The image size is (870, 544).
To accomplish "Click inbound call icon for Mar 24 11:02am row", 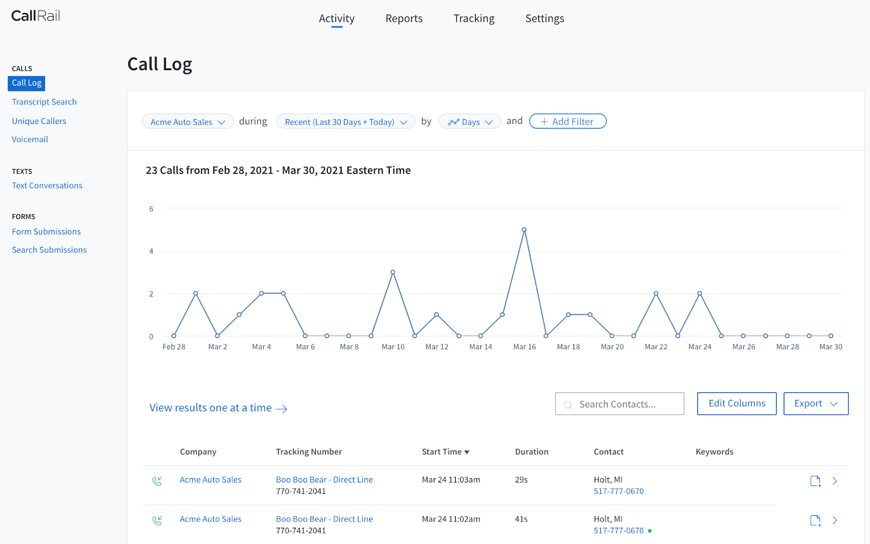I will coord(157,521).
